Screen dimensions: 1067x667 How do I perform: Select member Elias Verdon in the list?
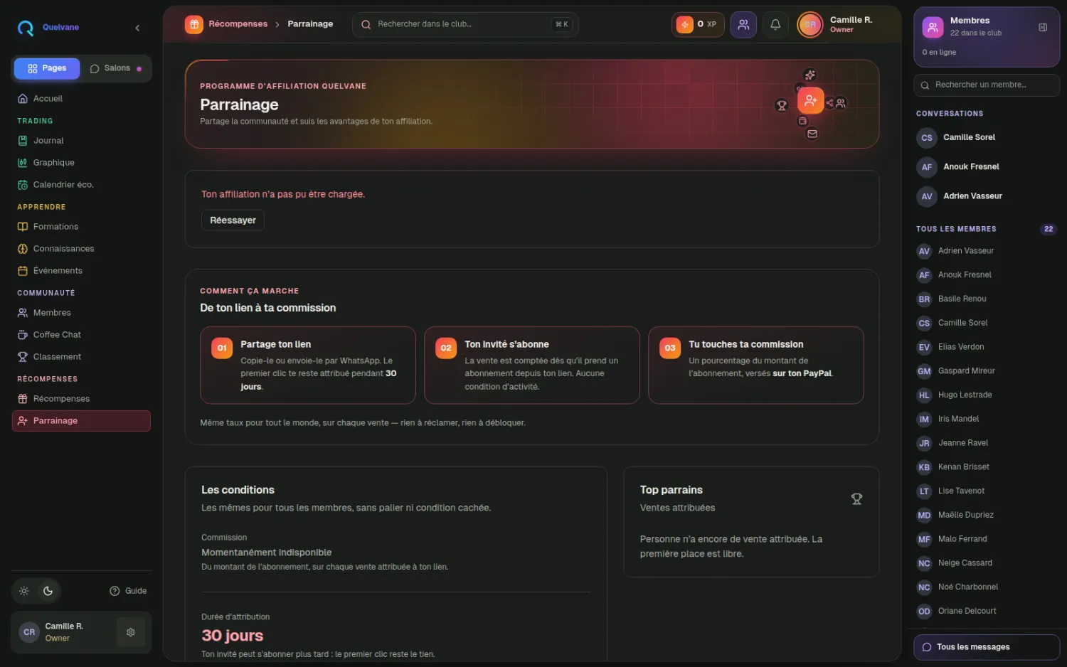tap(987, 347)
